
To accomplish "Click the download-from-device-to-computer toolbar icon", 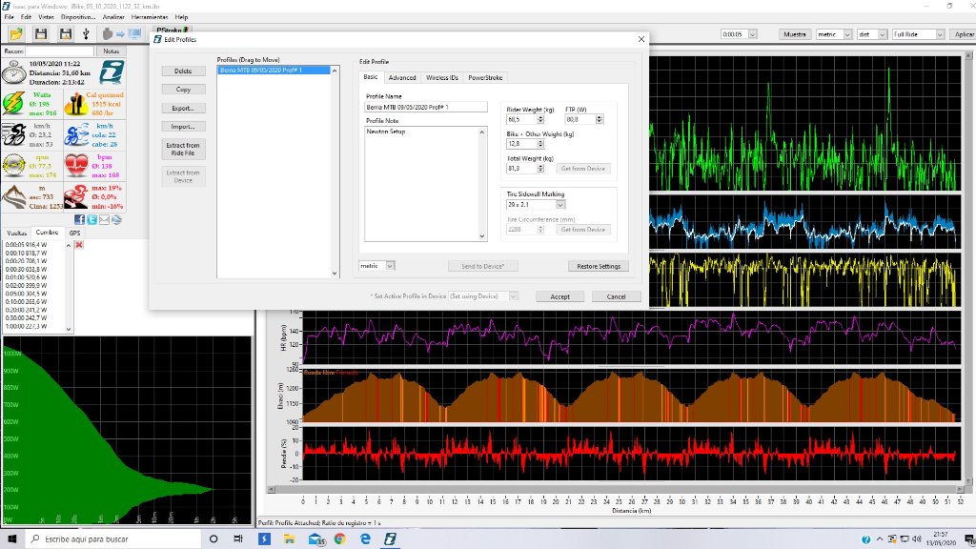I will 121,33.
